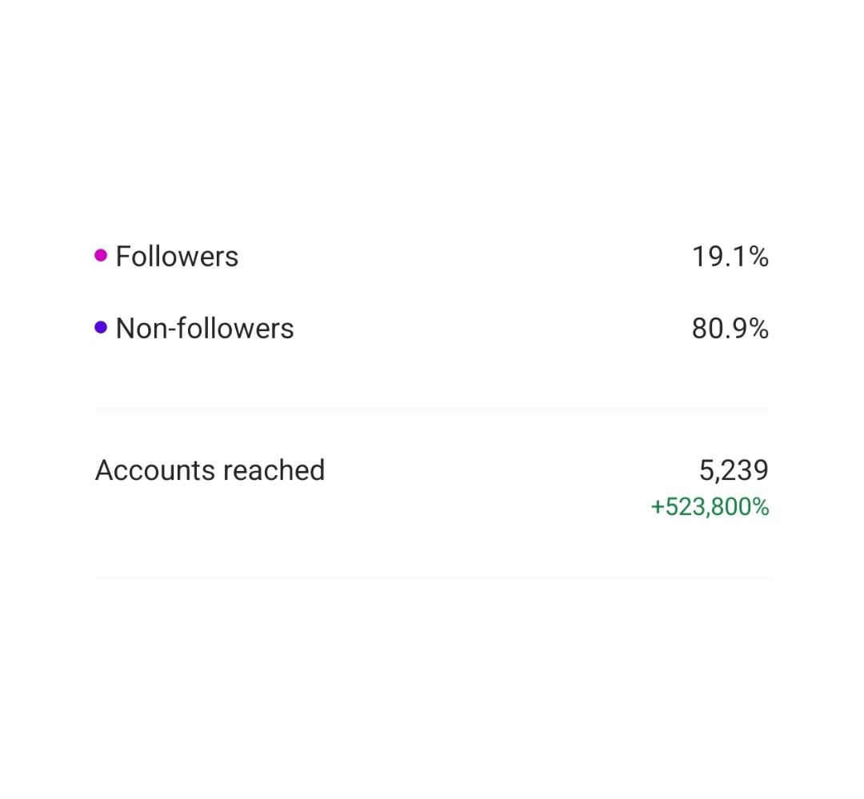Click the divider line below Non-followers
The image size is (864, 799).
pos(432,409)
